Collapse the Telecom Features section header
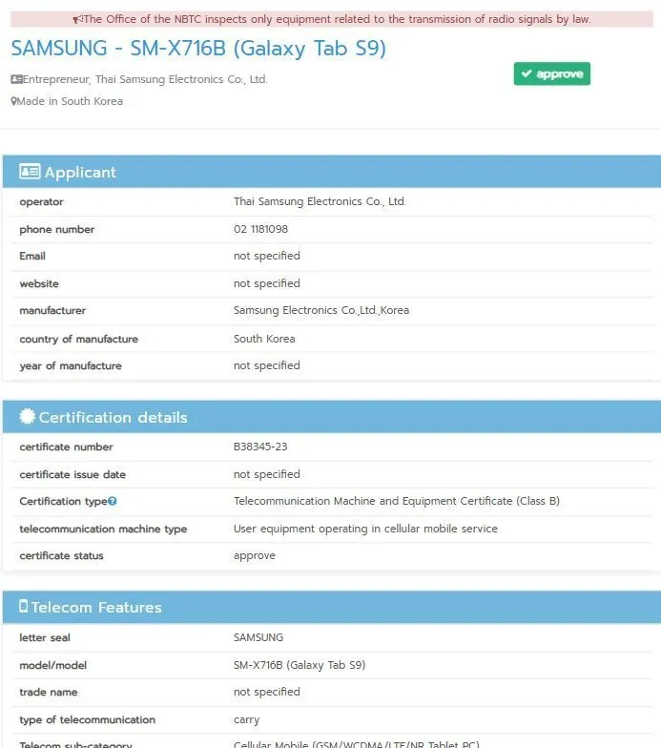The image size is (661, 748). click(x=330, y=607)
